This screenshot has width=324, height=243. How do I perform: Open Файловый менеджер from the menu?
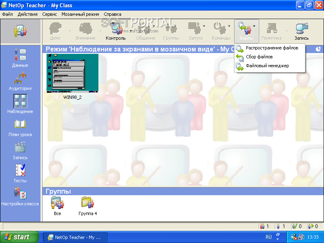270,66
